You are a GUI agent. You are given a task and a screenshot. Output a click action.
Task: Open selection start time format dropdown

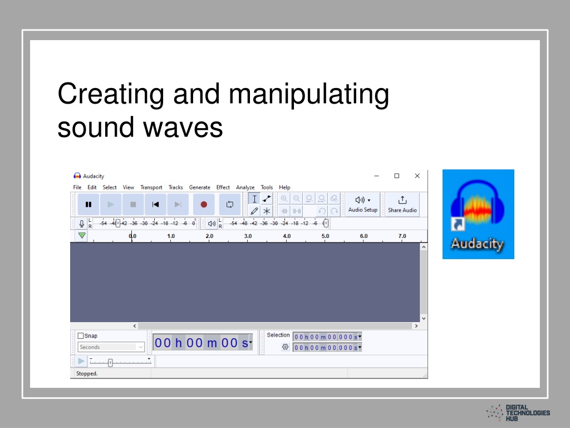pyautogui.click(x=360, y=337)
